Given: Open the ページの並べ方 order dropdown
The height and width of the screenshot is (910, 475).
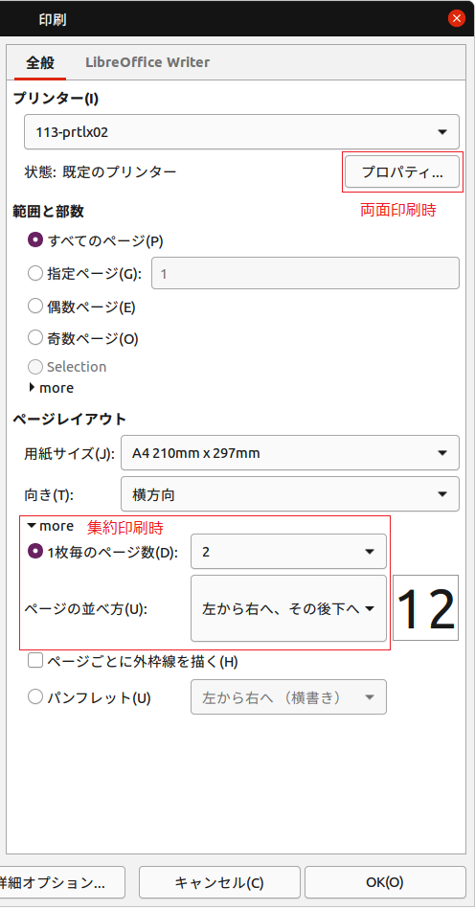Looking at the screenshot, I should tap(288, 608).
